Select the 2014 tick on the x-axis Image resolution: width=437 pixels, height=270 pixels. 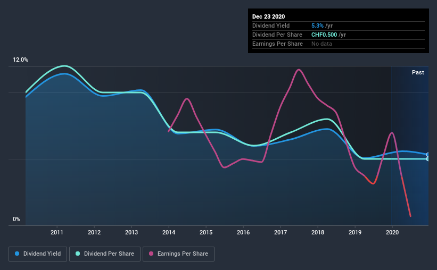point(169,232)
